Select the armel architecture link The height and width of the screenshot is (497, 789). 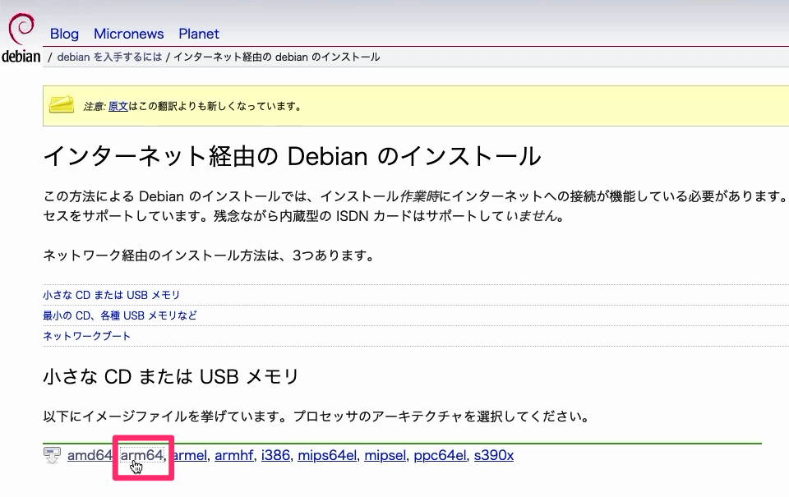190,455
